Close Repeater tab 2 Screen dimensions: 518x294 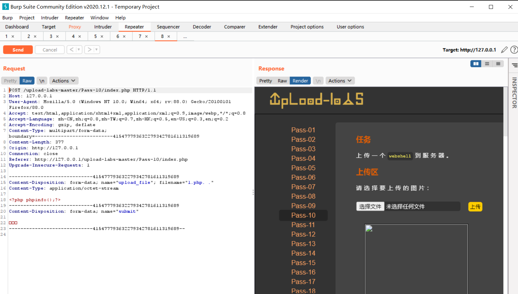(x=35, y=37)
